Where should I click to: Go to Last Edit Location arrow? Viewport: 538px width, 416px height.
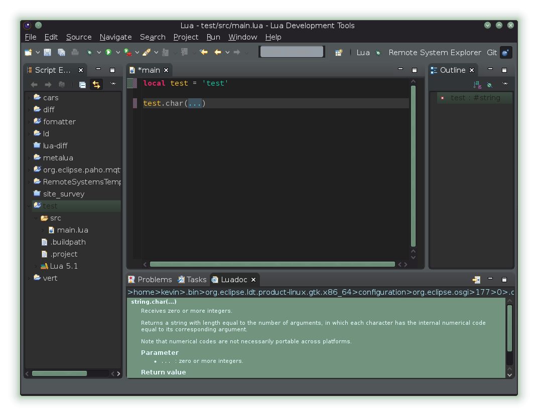[204, 53]
